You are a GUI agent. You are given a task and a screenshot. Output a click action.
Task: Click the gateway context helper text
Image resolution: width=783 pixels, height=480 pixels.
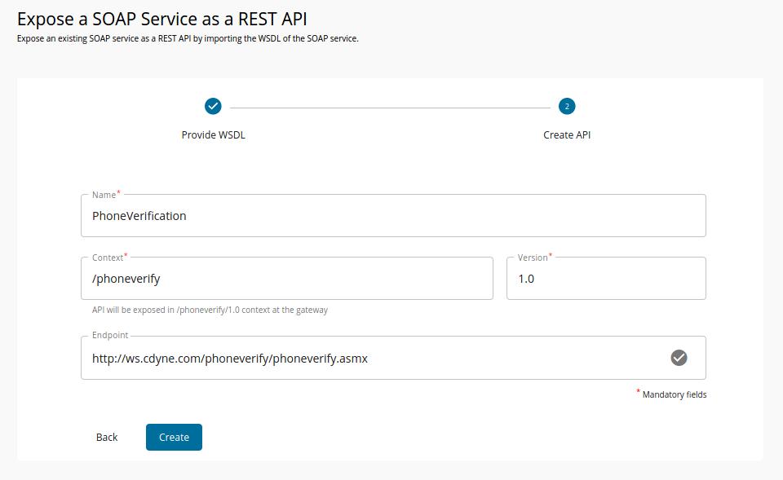[x=210, y=310]
